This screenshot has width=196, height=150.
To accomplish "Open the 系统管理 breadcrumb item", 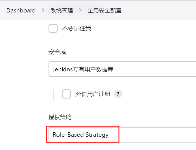I will click(62, 11).
